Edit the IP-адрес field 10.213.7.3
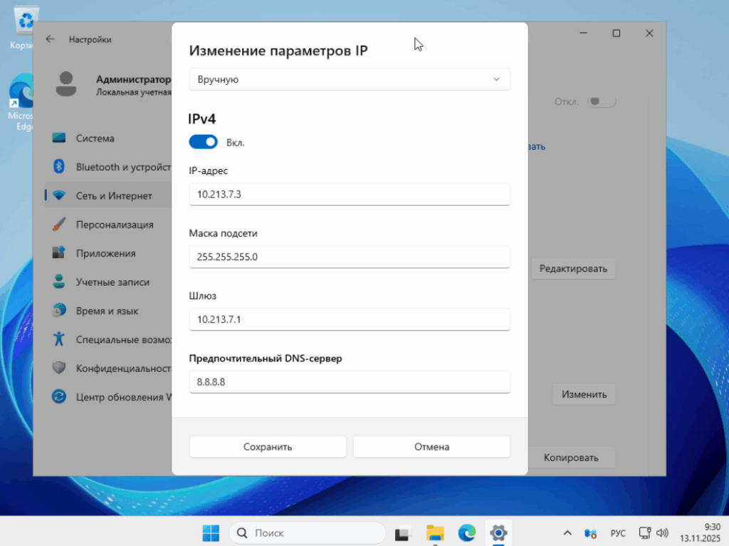The image size is (729, 546). [x=349, y=194]
